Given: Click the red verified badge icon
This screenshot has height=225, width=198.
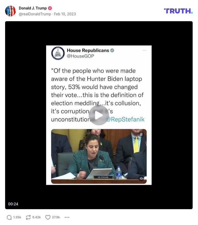Looking at the screenshot, I should click(50, 8).
